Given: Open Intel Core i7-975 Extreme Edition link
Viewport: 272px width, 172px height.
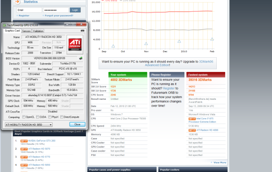Looking at the screenshot, I should (202, 120).
